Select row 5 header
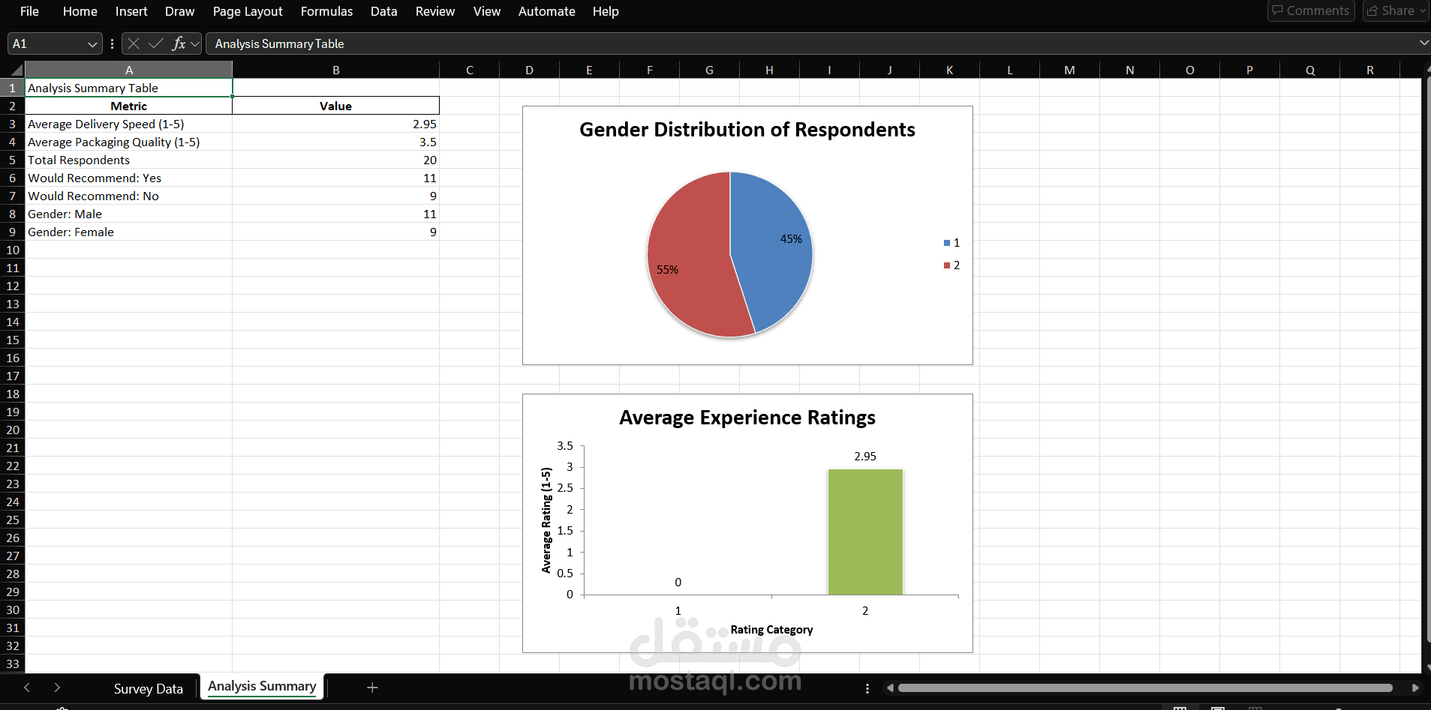This screenshot has height=710, width=1431. point(12,160)
